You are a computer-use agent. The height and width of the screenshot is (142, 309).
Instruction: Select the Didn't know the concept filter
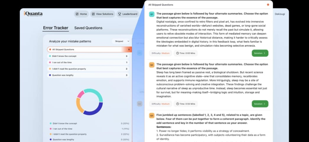click(88, 56)
